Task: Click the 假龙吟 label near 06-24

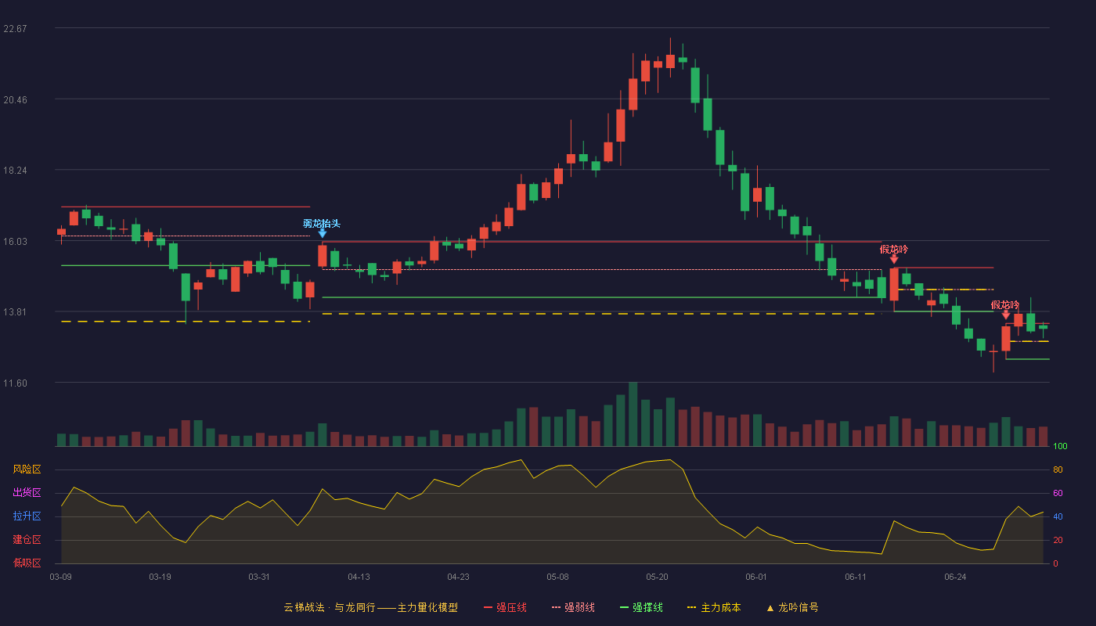Action: [1005, 304]
